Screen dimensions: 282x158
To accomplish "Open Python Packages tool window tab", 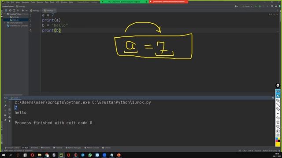I will (x=73, y=148).
